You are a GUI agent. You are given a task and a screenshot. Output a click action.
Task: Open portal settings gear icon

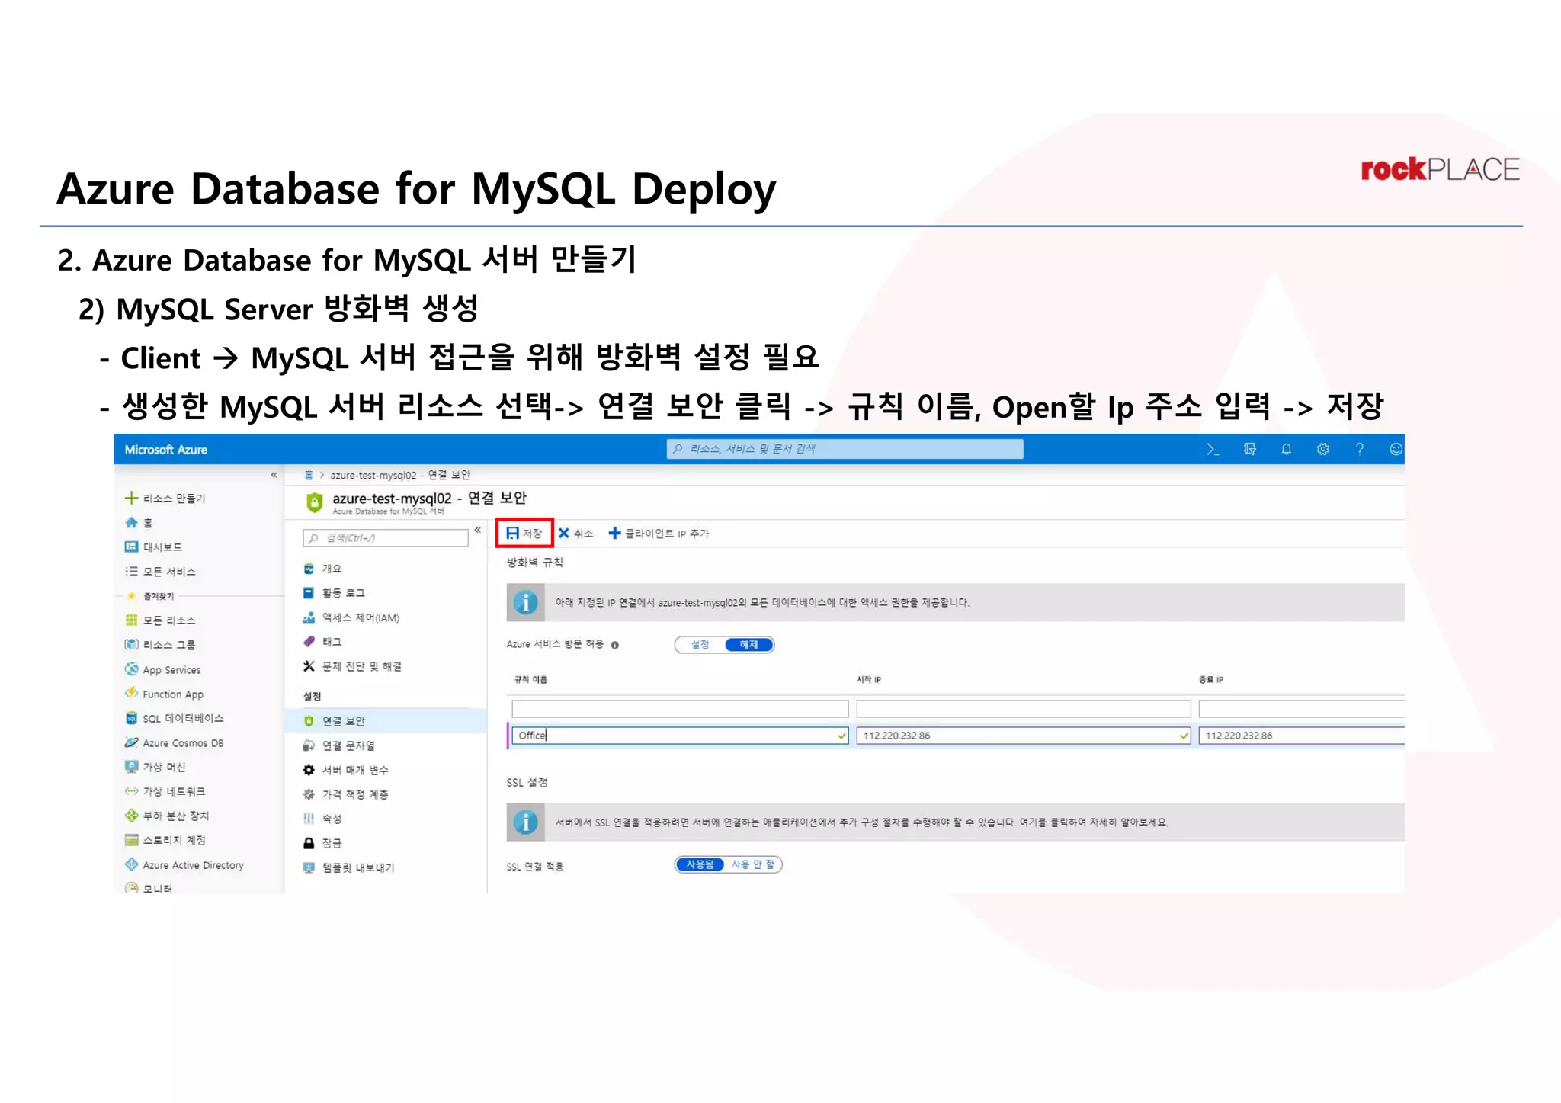point(1322,449)
